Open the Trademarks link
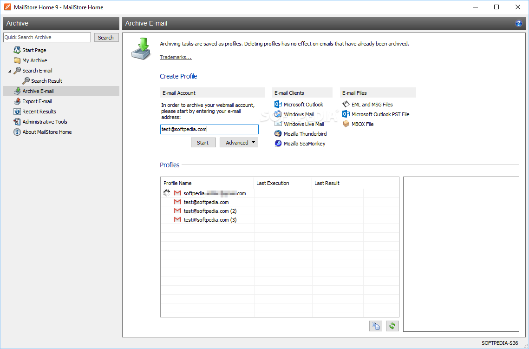Screen dimensions: 529x349 (x=176, y=57)
